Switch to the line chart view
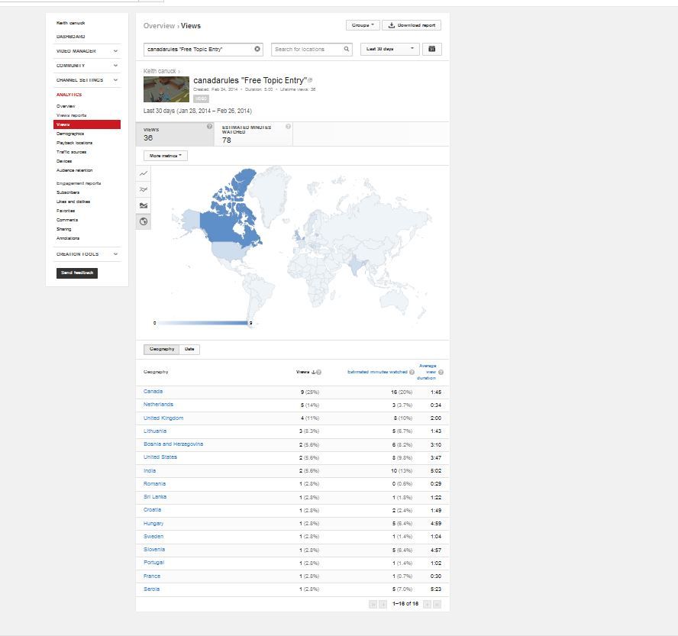Screen dimensions: 678x636 [144, 174]
